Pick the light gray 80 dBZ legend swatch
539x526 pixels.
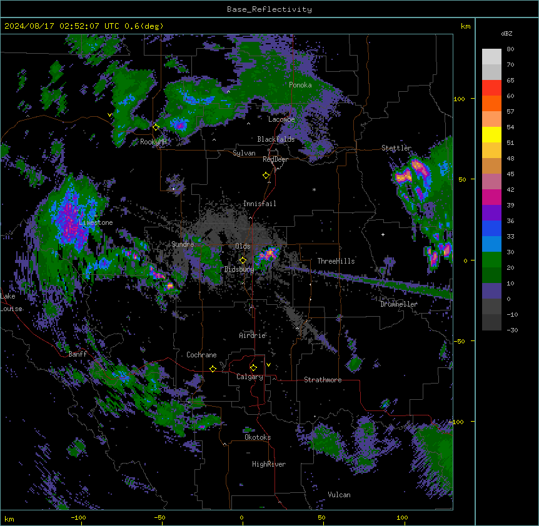coord(491,56)
